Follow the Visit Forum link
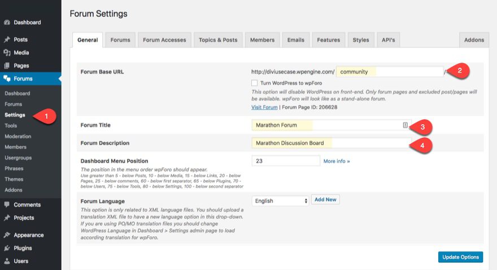Image resolution: width=497 pixels, height=270 pixels. point(264,107)
